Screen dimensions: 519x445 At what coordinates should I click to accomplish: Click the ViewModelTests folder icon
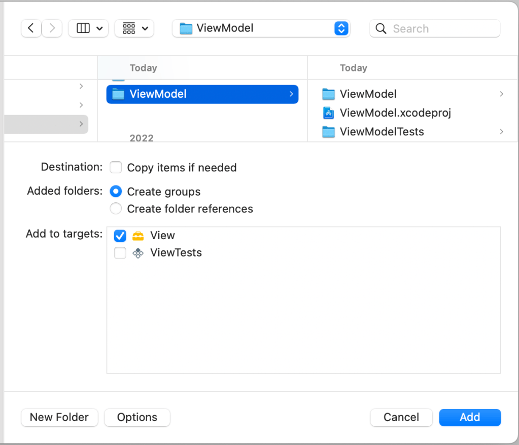click(329, 132)
